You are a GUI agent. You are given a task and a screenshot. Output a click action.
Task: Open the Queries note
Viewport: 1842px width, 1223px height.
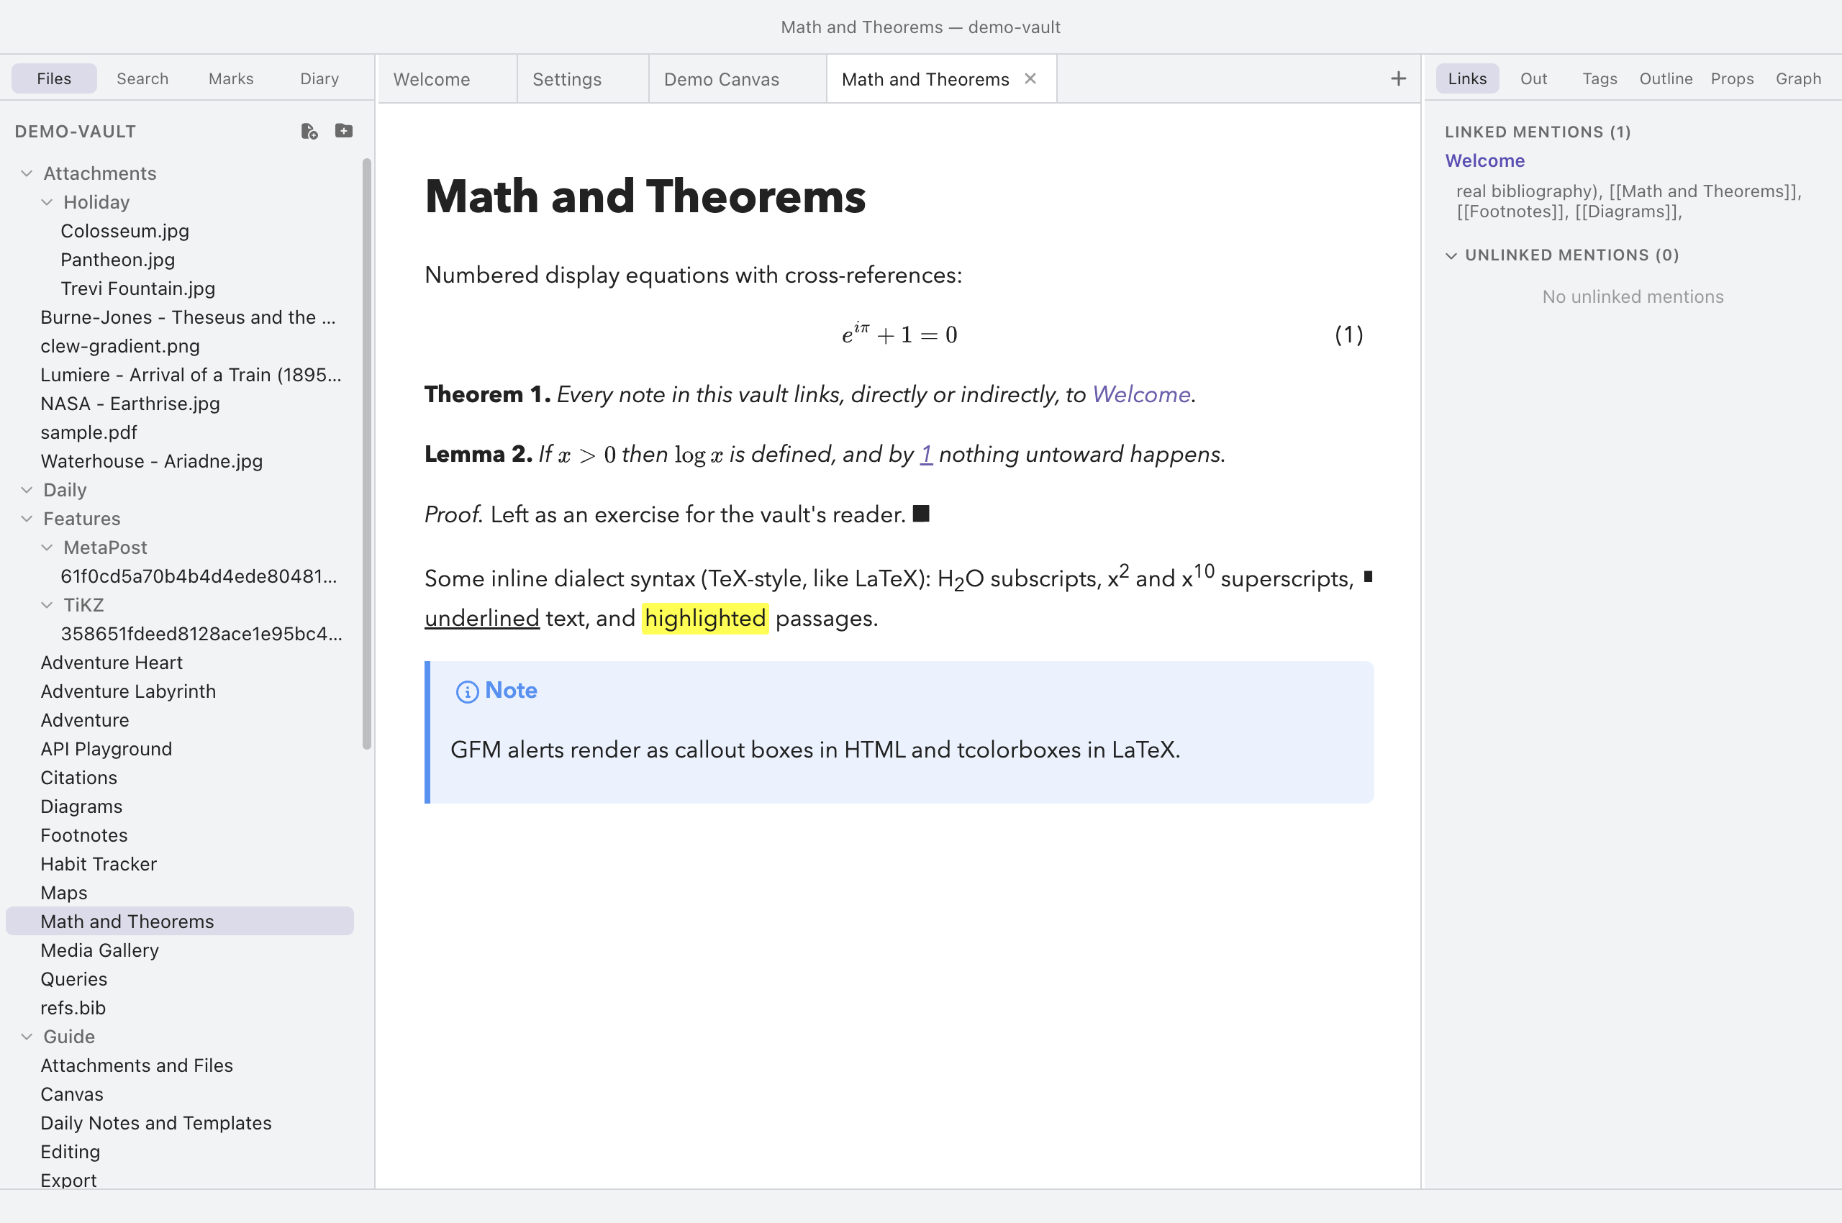(x=74, y=980)
